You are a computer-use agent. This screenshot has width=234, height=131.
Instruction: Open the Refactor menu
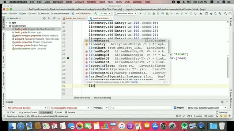pyautogui.click(x=91, y=2)
